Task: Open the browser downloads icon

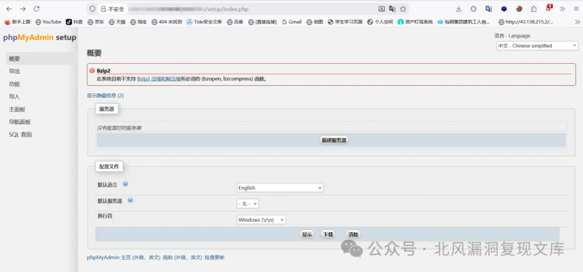Action: [459, 9]
